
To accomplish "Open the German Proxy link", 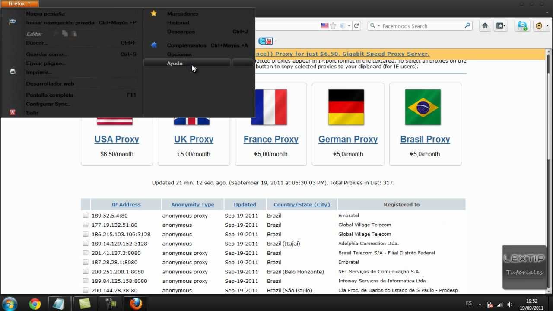I will click(348, 139).
